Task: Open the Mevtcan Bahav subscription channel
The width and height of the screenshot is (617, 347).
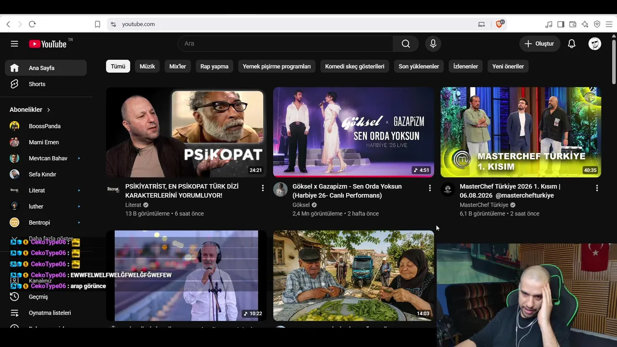Action: pos(46,158)
